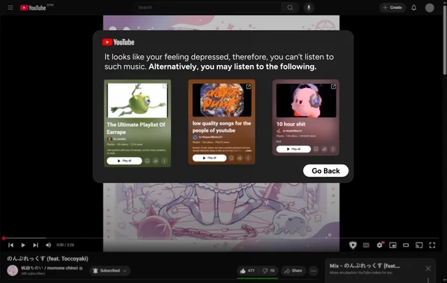
Task: Open the Create menu
Action: (393, 8)
